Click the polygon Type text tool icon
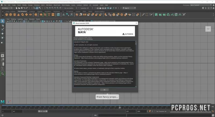The height and width of the screenshot is (117, 215). [x=49, y=14]
